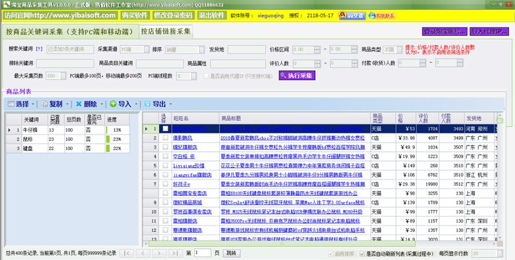Click row indicator arrow for keyword 牛仔裤
This screenshot has width=515, height=260.
pos(9,130)
